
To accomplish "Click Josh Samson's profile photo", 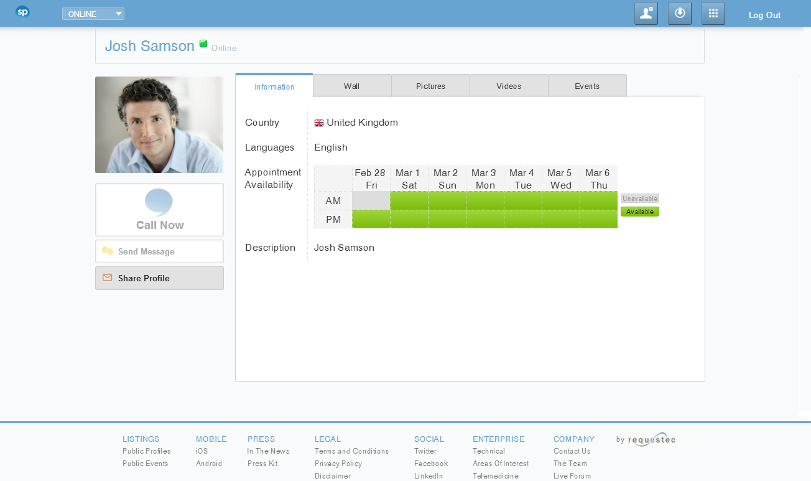I will (159, 124).
